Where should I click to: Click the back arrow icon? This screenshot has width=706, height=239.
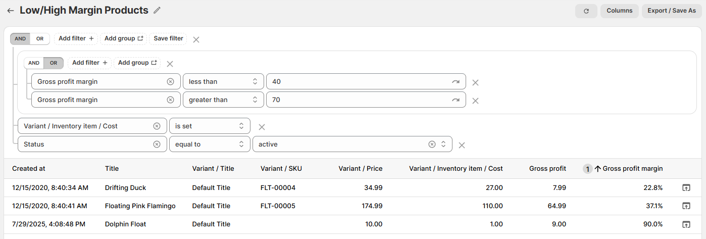pos(10,11)
